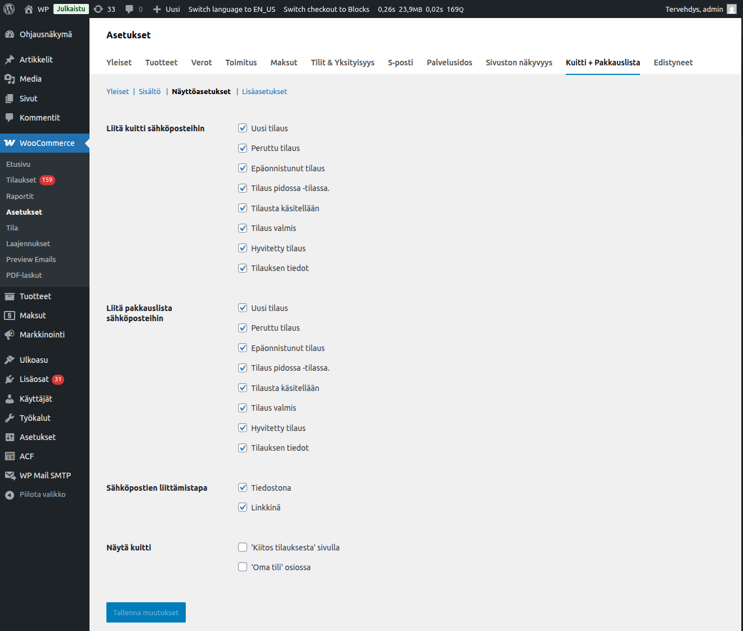
Task: Open updates via the refresh icon
Action: click(x=99, y=9)
